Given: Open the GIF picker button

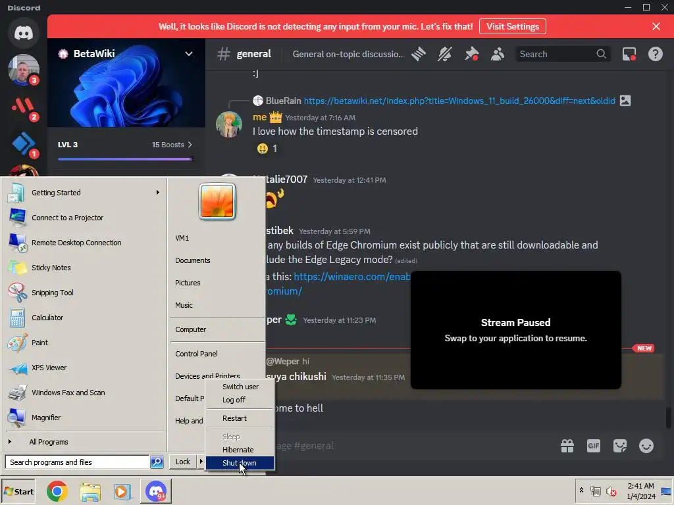Looking at the screenshot, I should click(x=594, y=446).
